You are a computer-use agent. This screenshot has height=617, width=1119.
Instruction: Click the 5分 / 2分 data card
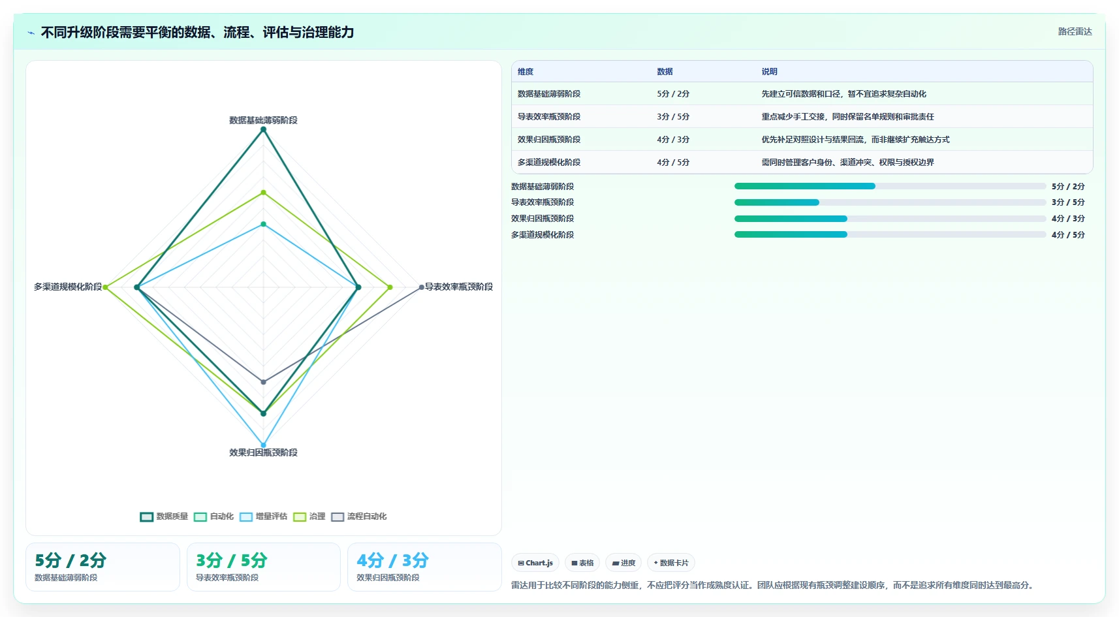pos(102,567)
